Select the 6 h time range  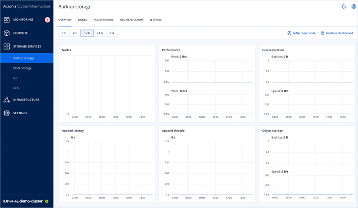coord(75,33)
